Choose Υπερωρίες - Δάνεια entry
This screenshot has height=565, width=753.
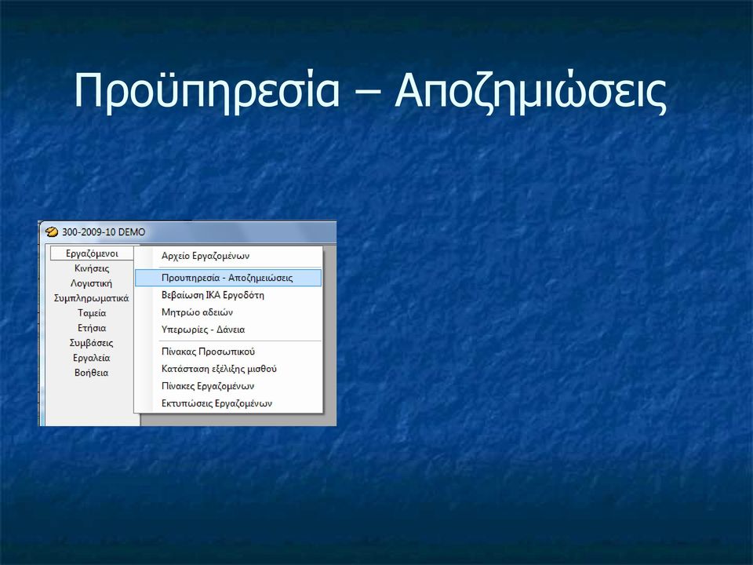tap(228, 330)
